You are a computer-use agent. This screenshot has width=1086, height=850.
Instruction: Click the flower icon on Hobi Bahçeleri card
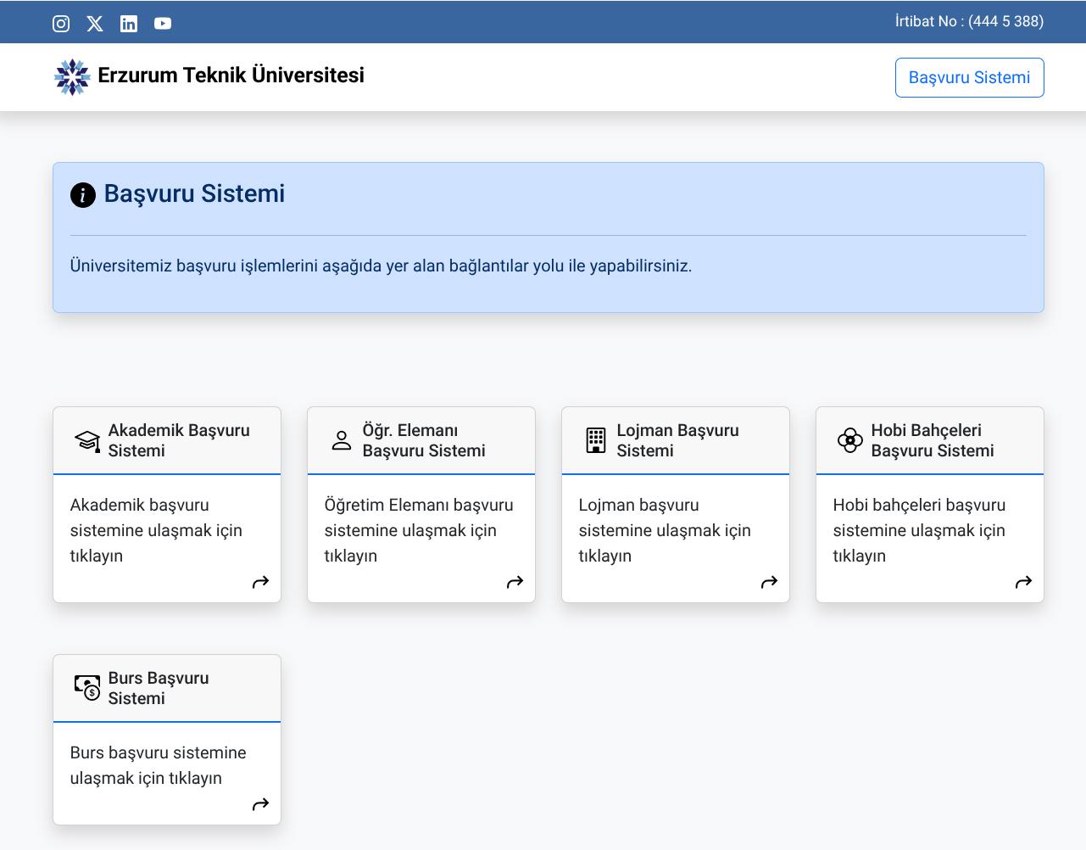850,440
